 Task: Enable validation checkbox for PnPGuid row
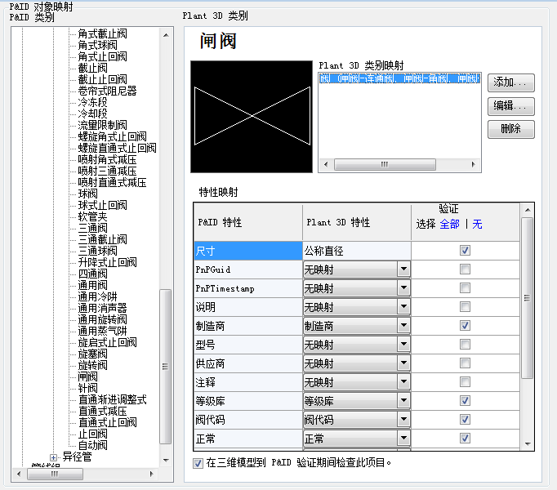pos(465,269)
